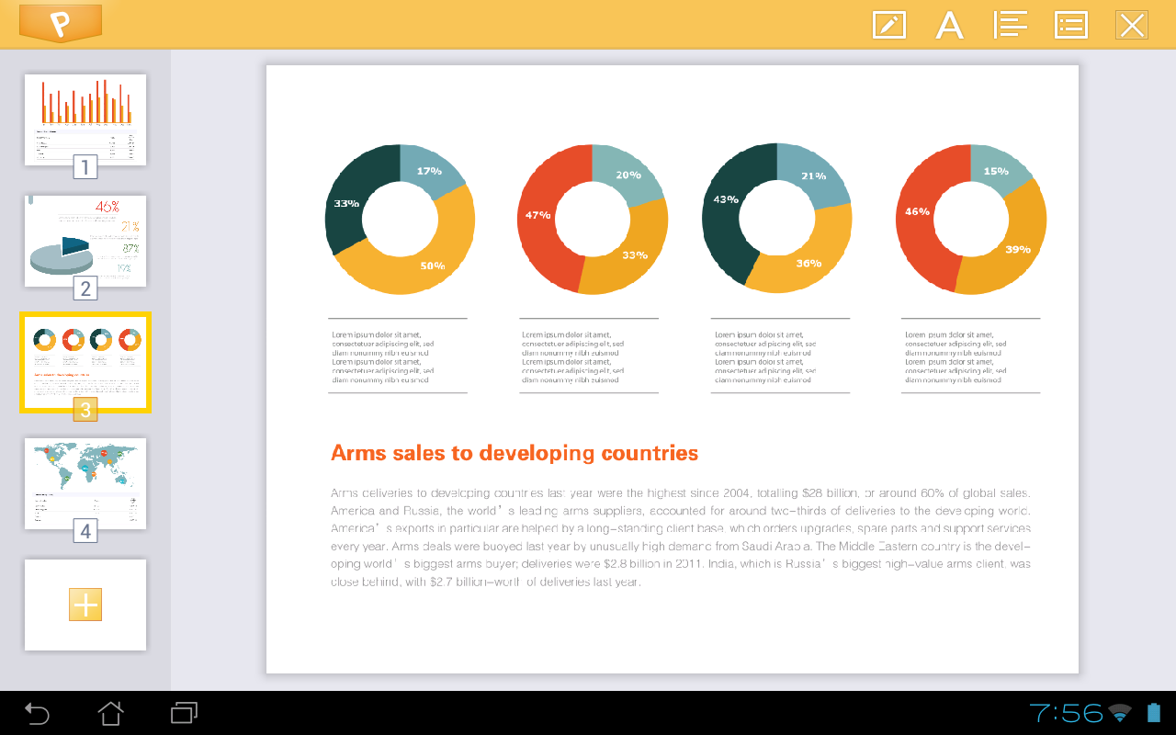Open the recent apps switcher

(184, 713)
